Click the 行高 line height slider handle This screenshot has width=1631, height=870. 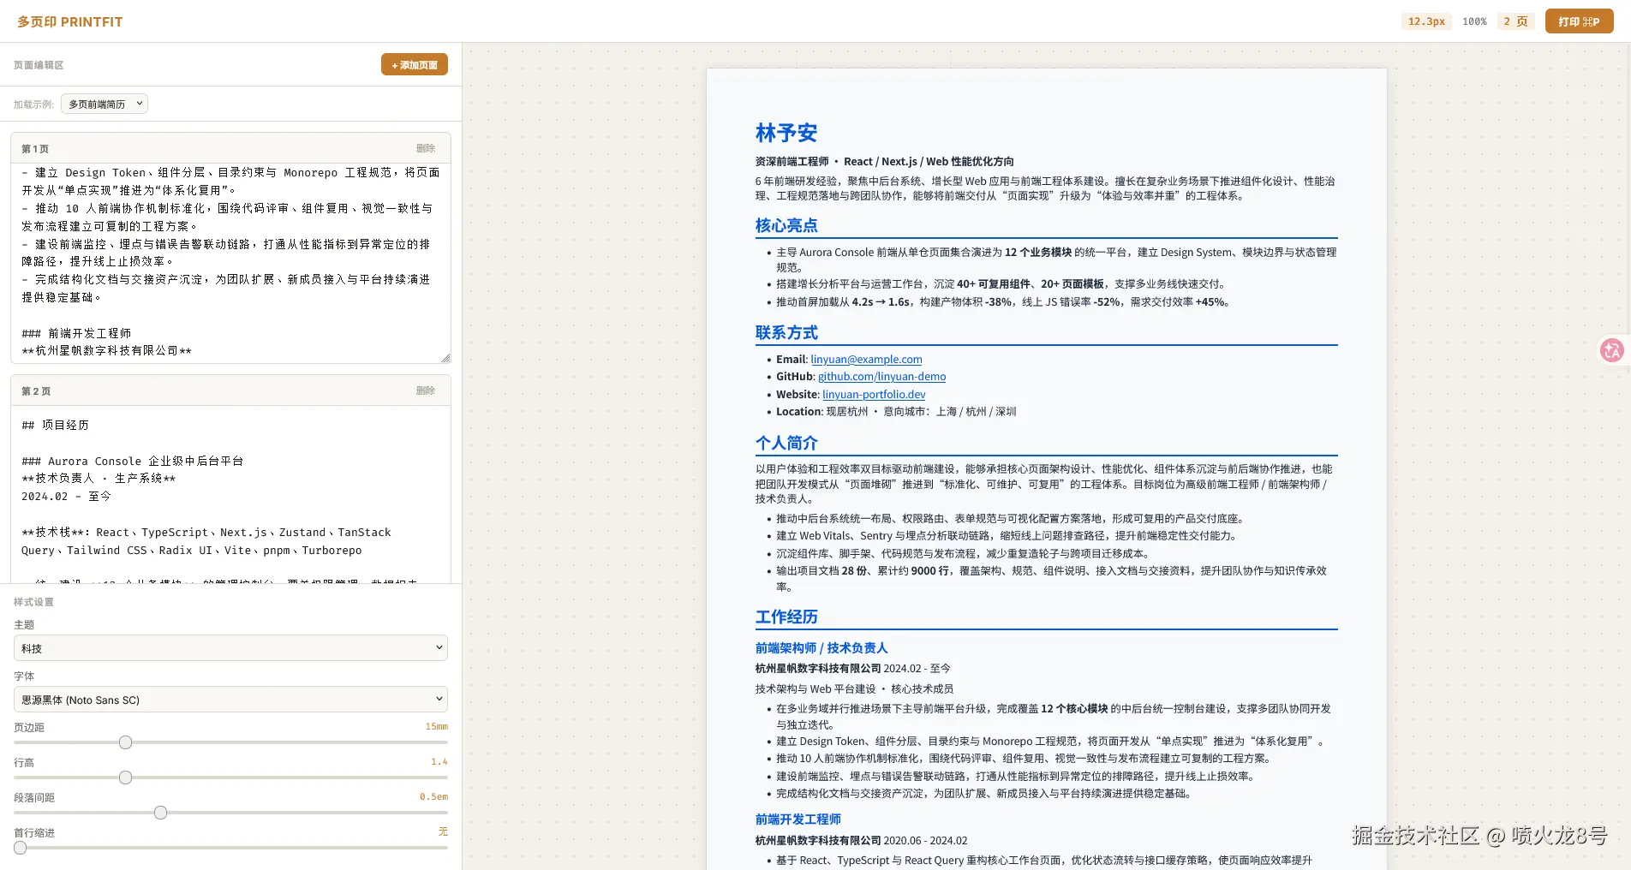(x=125, y=778)
